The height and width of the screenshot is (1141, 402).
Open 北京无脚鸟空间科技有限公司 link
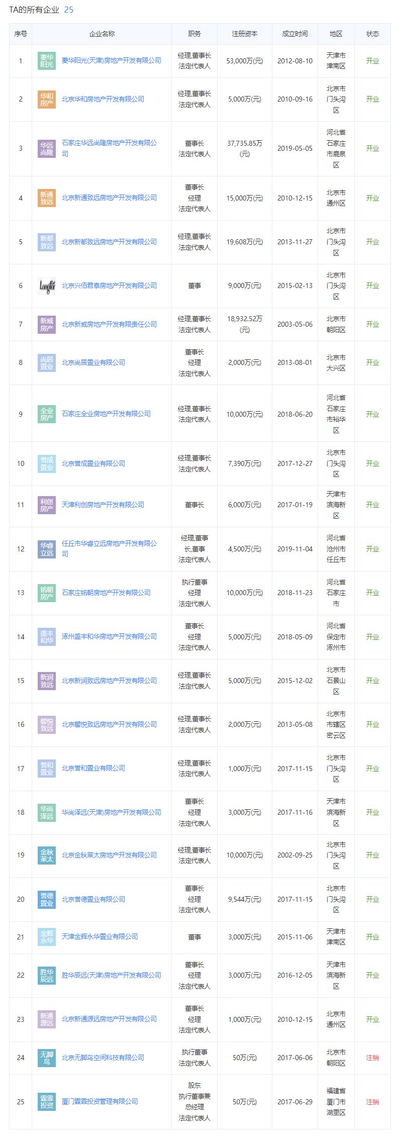103,1058
